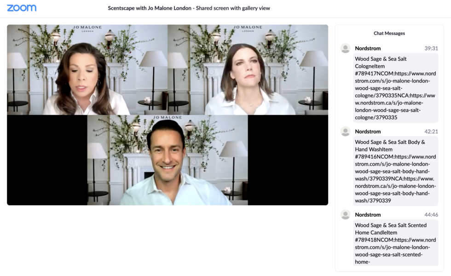Screen dimensions: 451x276
Task: Click the avatar beside the 42:21 Nordstrom message
Action: point(345,132)
